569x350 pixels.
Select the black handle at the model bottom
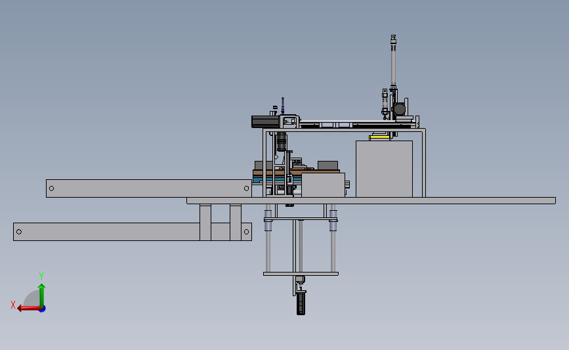[x=301, y=303]
